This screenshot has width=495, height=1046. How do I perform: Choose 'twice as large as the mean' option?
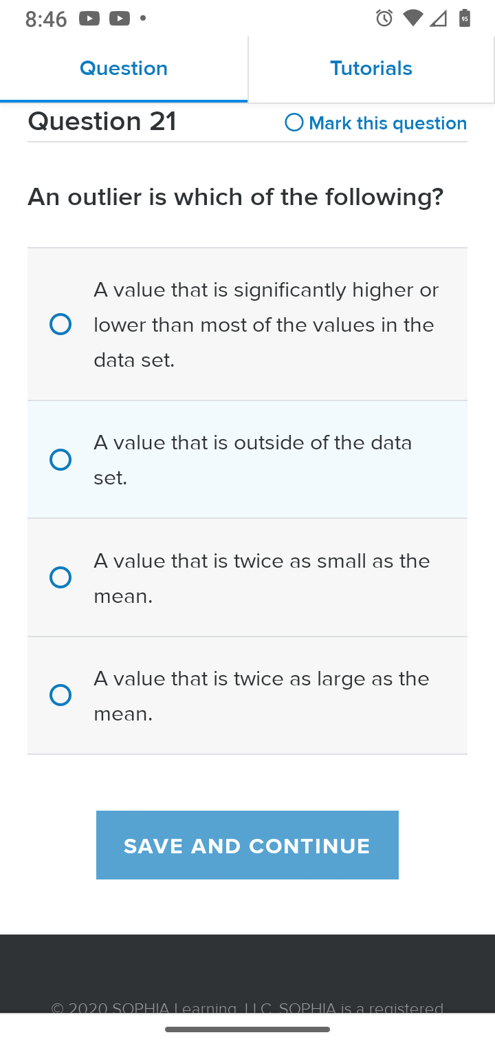[x=247, y=696]
